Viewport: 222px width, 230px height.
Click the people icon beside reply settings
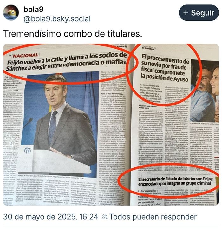(x=105, y=217)
